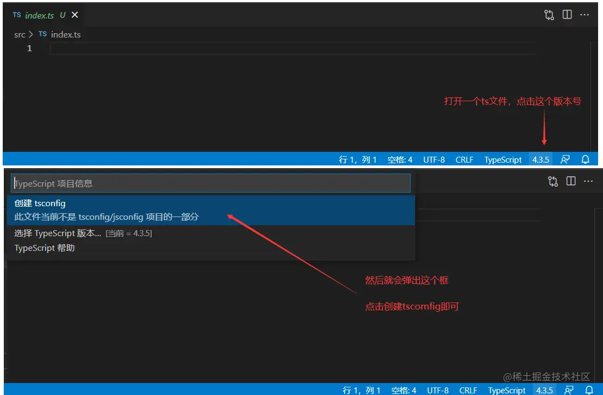This screenshot has height=395, width=603.
Task: Choose TypeScript 帮助 option
Action: click(211, 248)
